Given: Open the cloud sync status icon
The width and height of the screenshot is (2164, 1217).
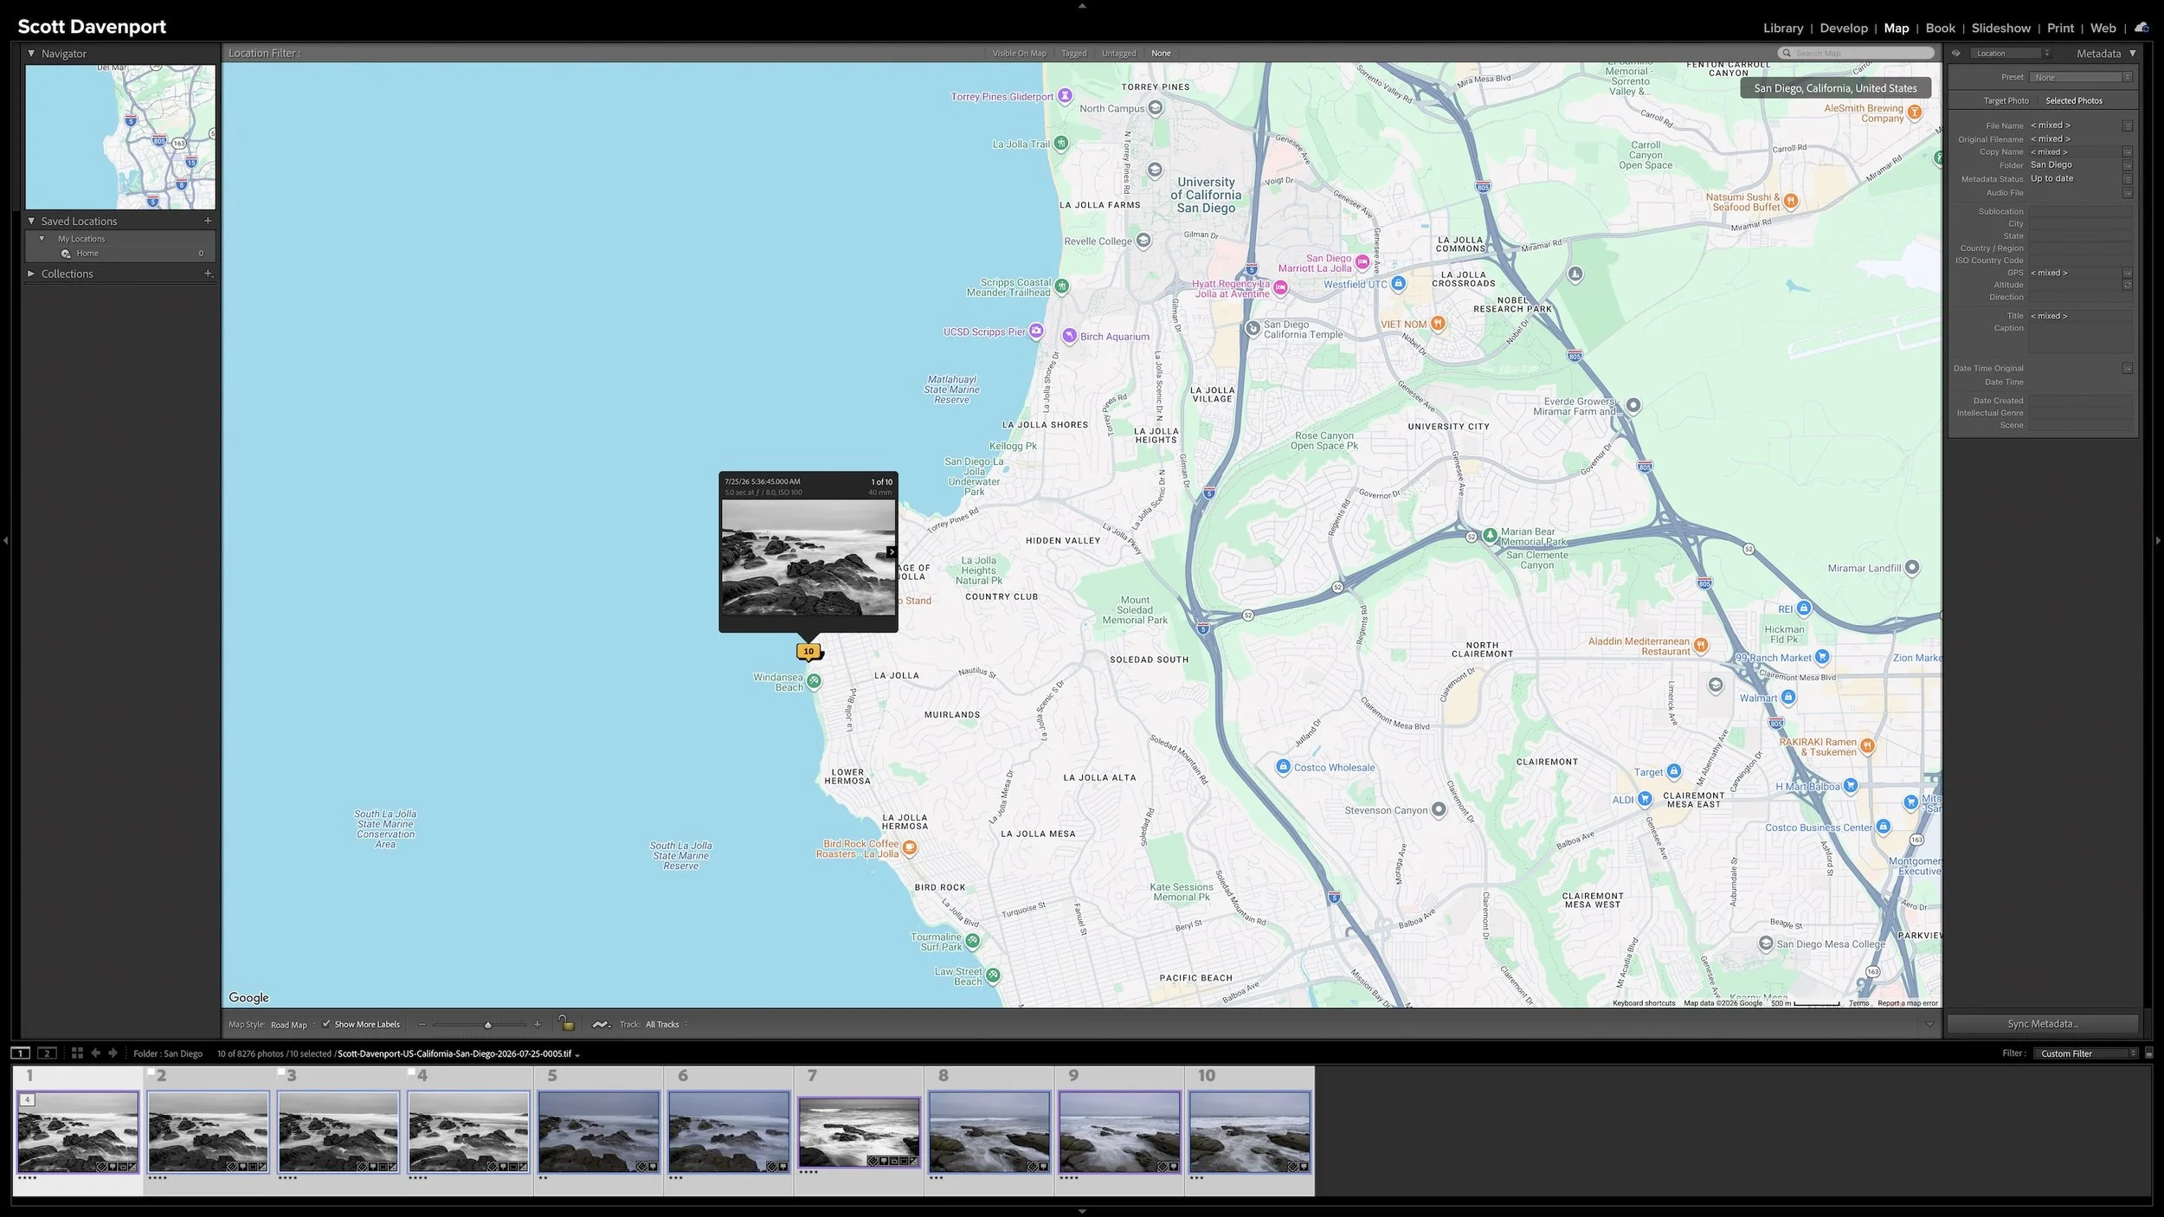Looking at the screenshot, I should 2141,28.
